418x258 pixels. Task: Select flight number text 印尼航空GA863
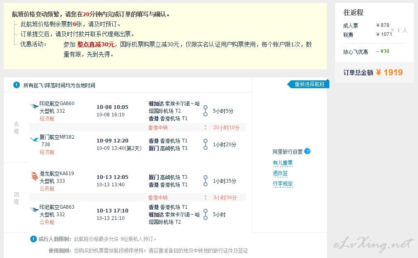(57, 207)
